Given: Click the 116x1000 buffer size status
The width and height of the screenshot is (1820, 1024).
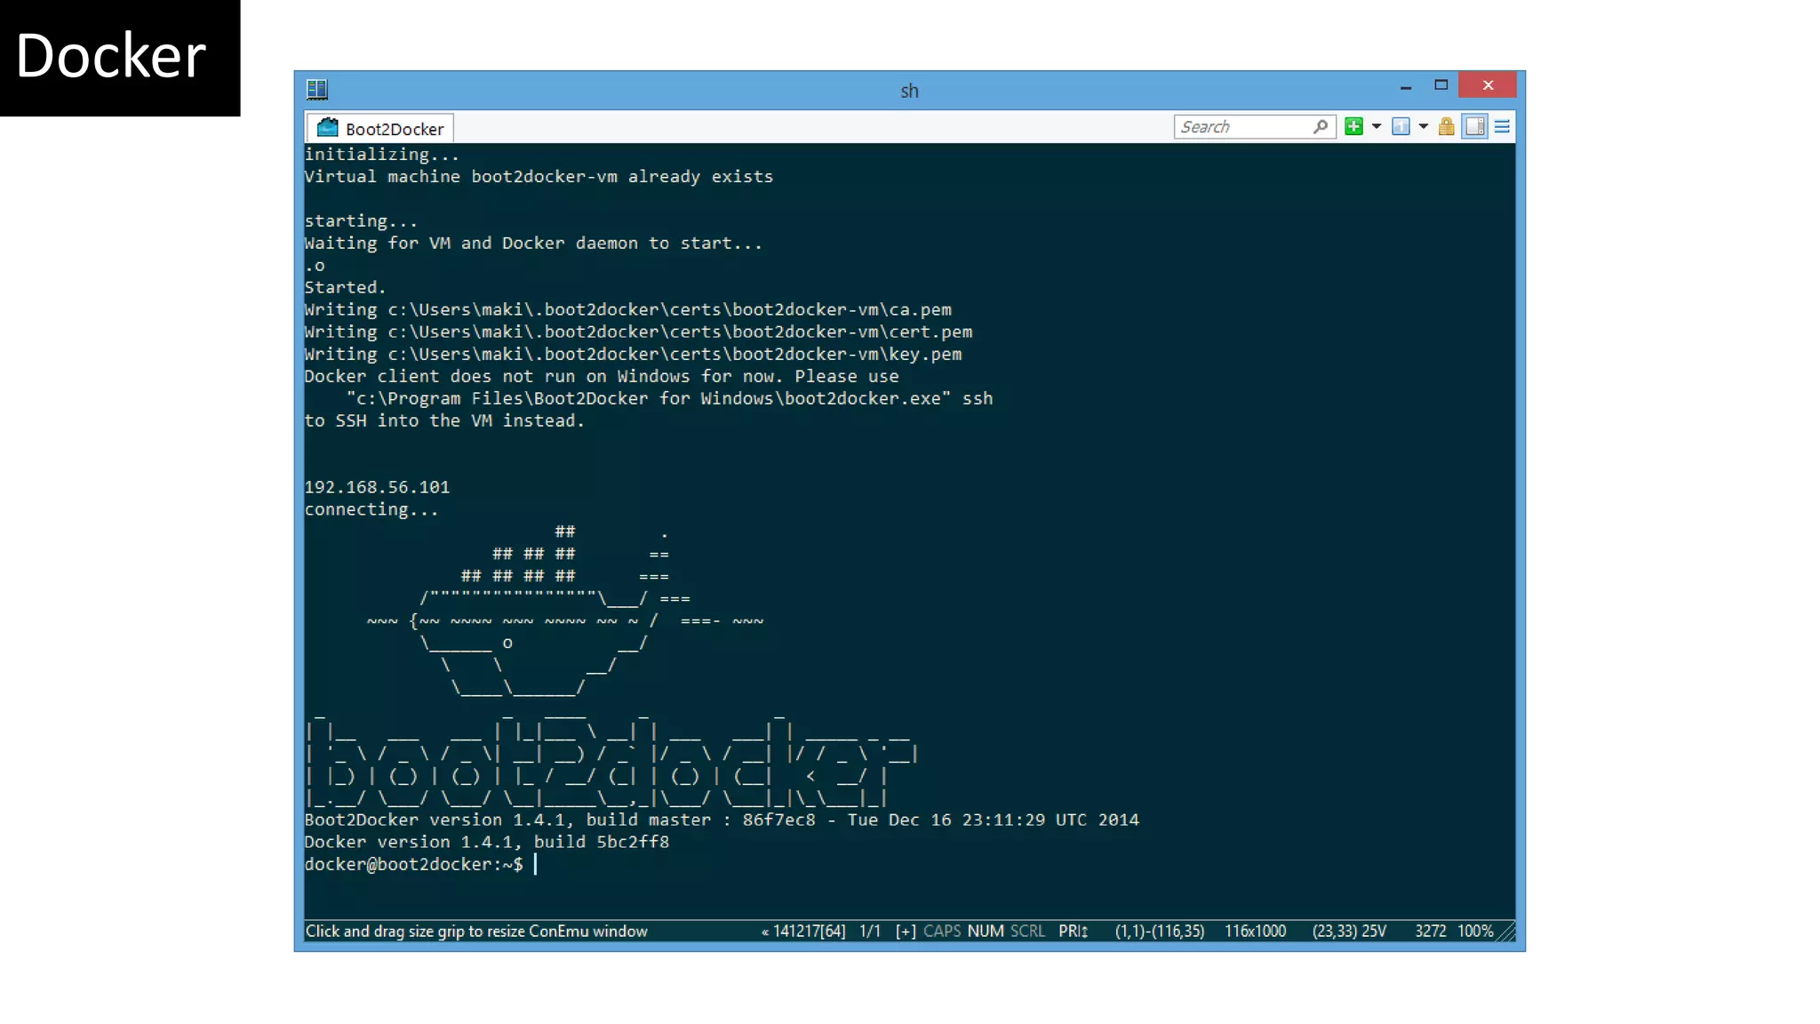Looking at the screenshot, I should [x=1255, y=931].
